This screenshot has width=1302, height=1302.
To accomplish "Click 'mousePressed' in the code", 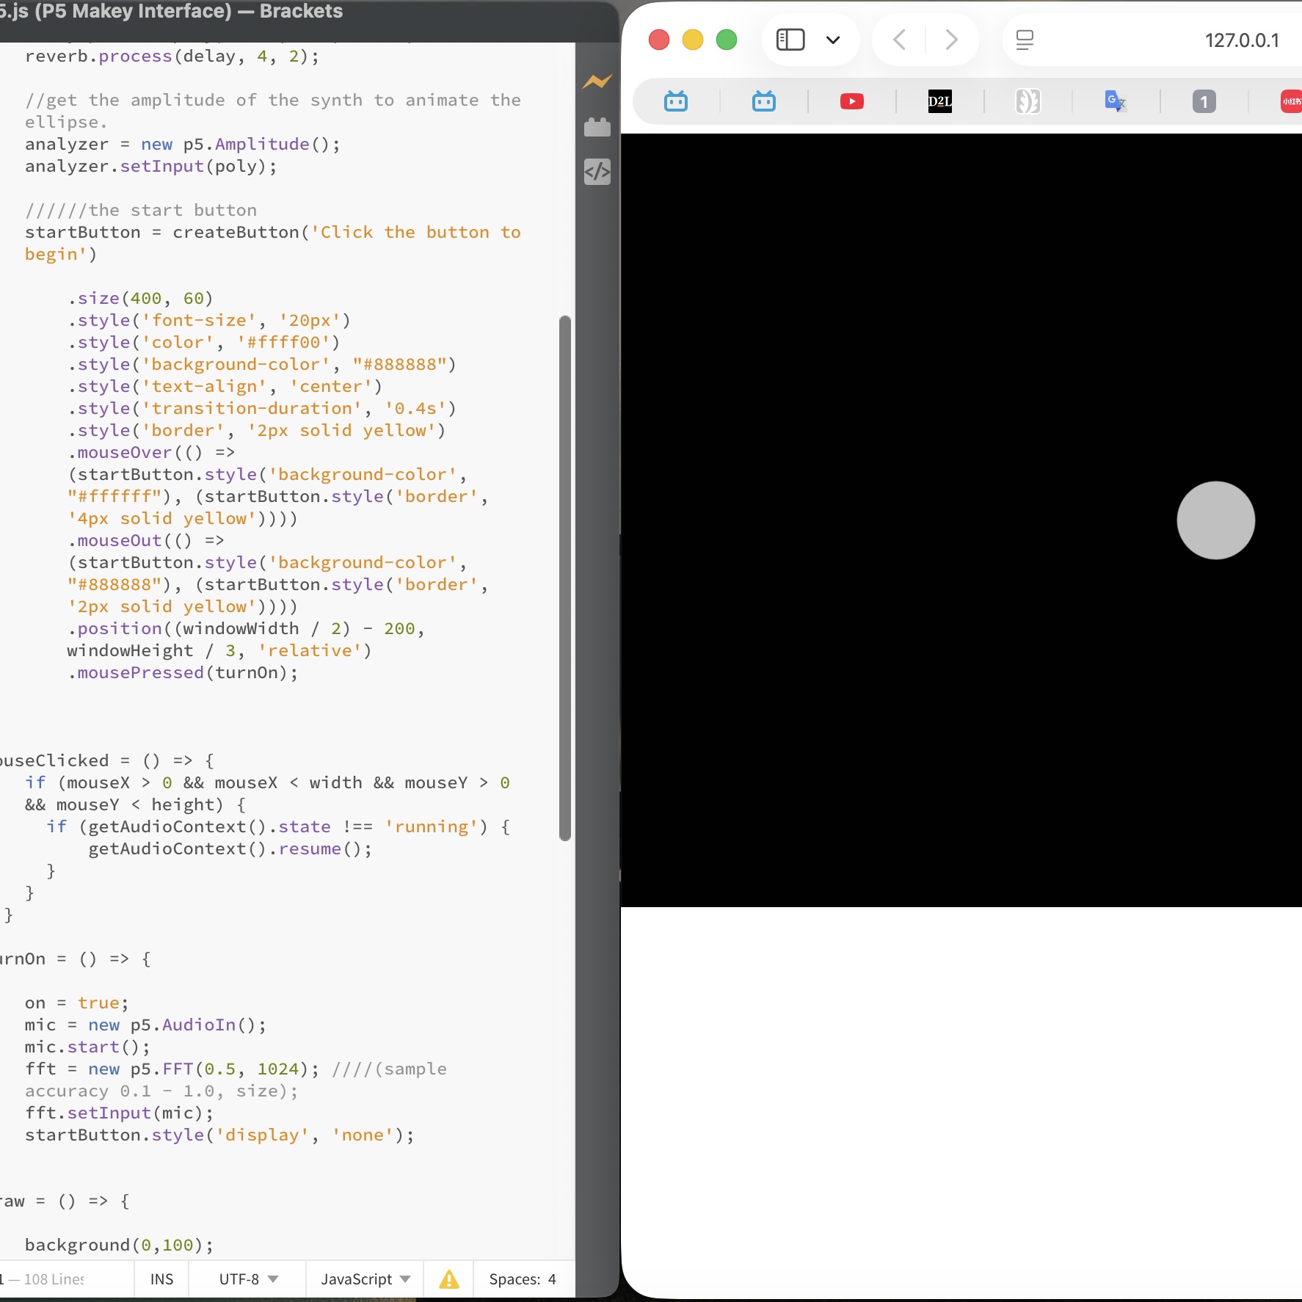I will click(140, 673).
